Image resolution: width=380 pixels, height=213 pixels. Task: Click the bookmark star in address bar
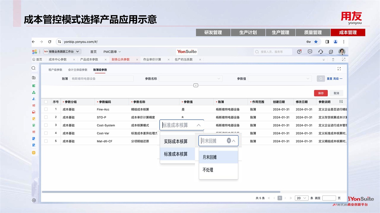316,42
